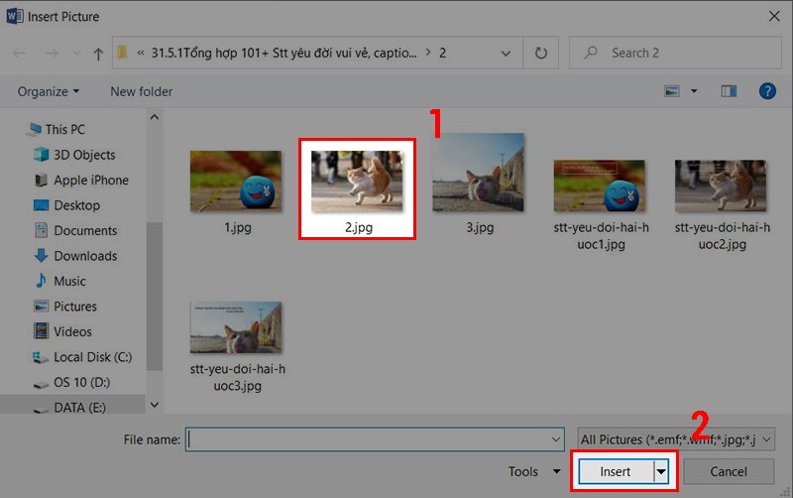The image size is (793, 498).
Task: Refresh the current folder view
Action: pos(540,53)
